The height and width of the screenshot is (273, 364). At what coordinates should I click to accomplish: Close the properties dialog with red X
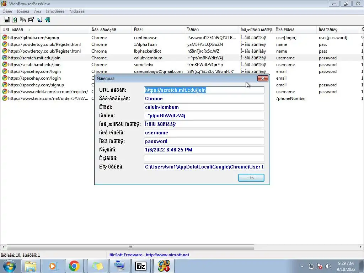click(x=263, y=79)
